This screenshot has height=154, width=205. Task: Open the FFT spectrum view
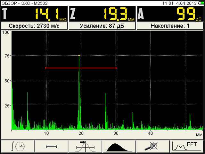[x=187, y=147]
